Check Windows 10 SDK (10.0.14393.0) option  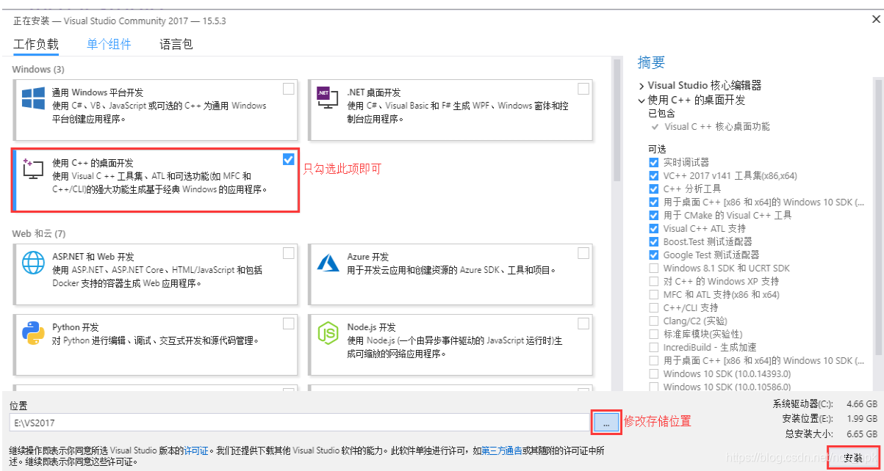[654, 373]
